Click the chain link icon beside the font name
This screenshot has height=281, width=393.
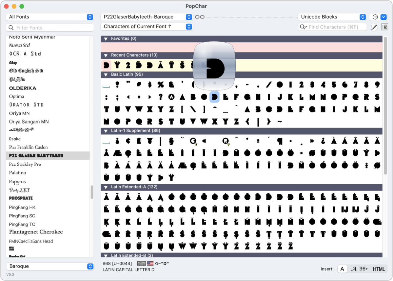(200, 17)
